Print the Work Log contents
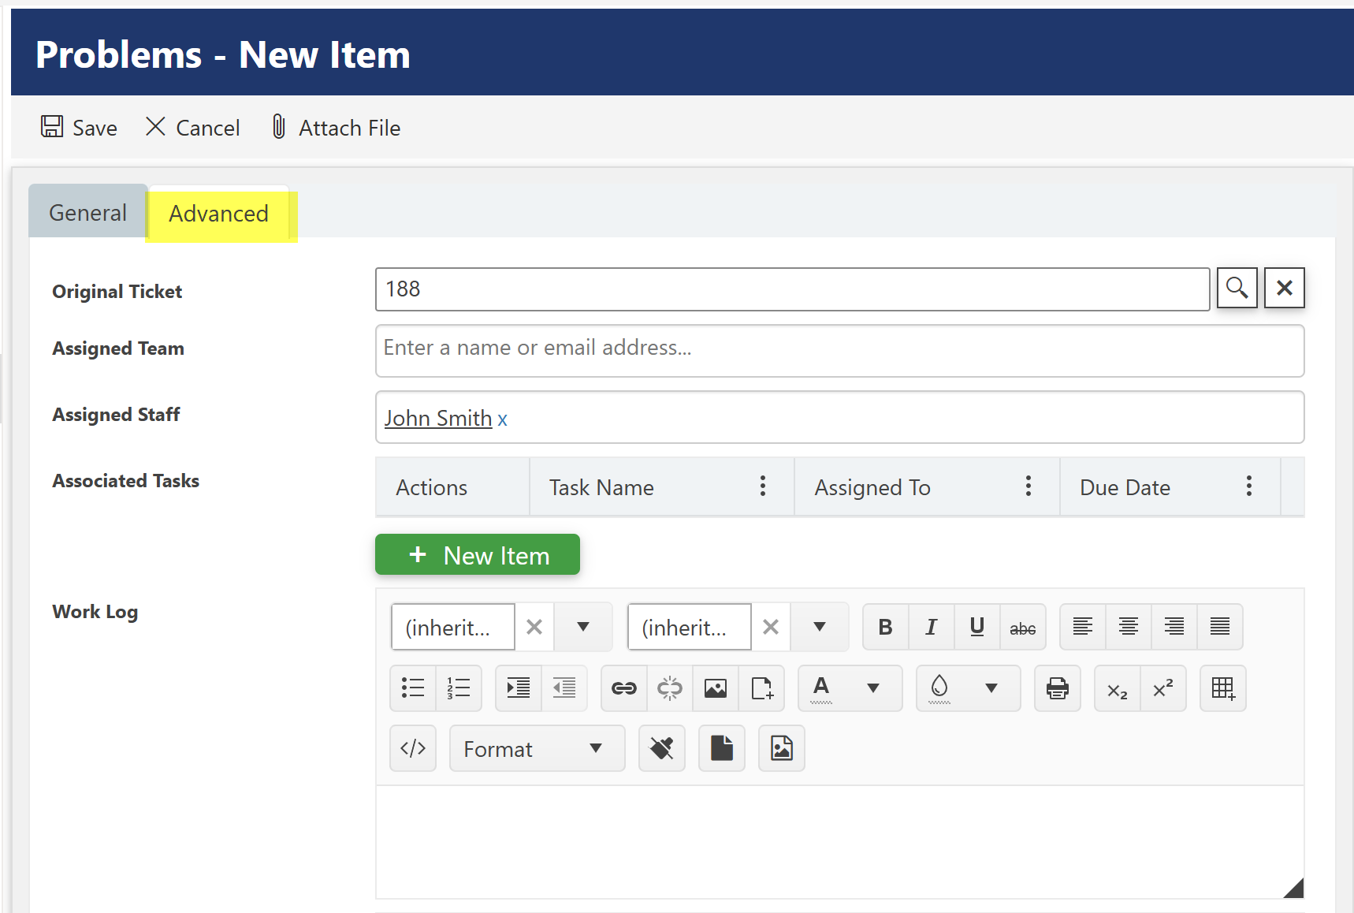 coord(1057,688)
